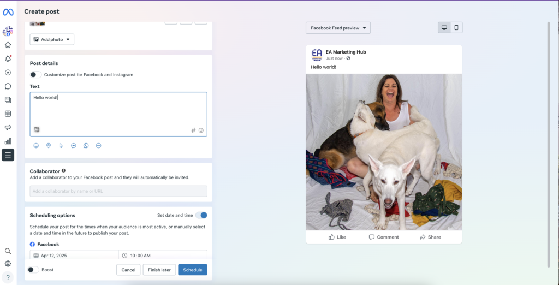
Task: Click the Add a collaborator input field
Action: (x=118, y=191)
